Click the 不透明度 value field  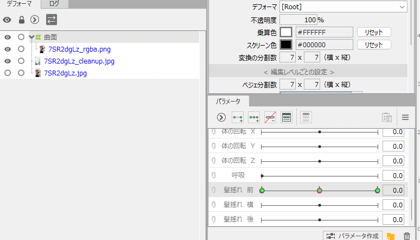click(298, 20)
